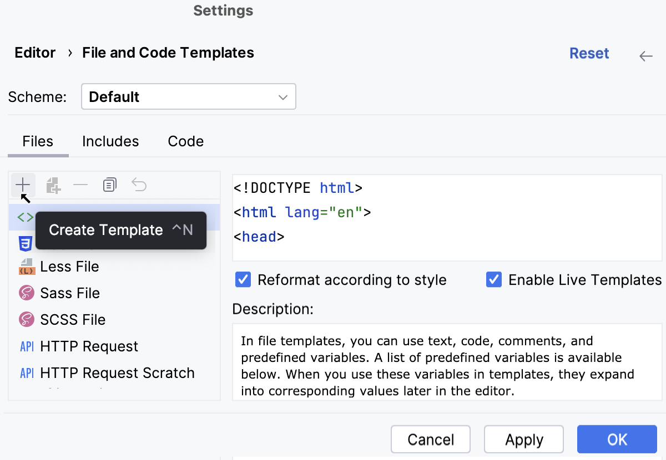Click the CSS file icon in list

[26, 243]
